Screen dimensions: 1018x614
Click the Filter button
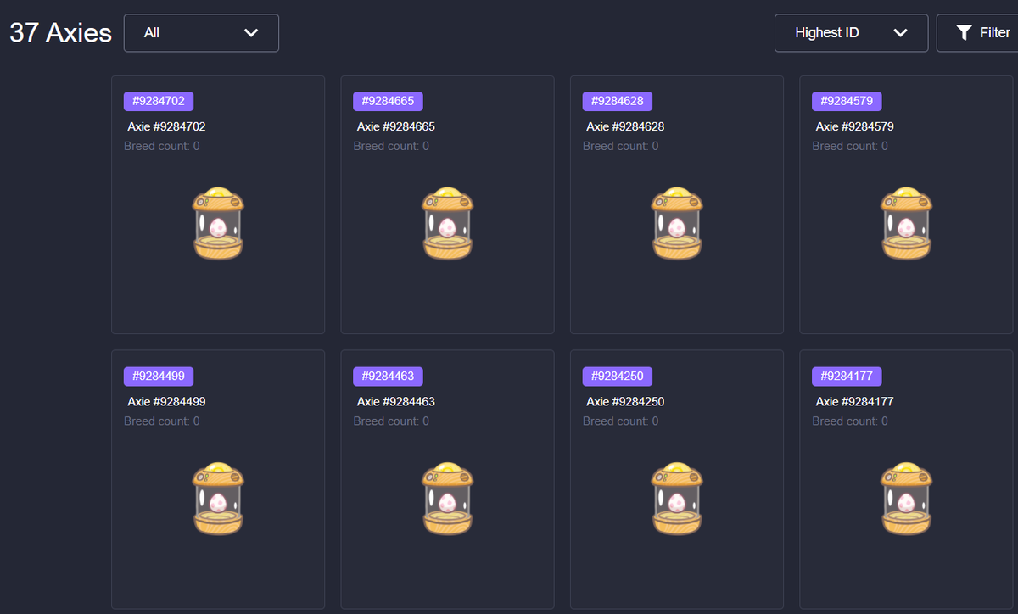tap(977, 33)
